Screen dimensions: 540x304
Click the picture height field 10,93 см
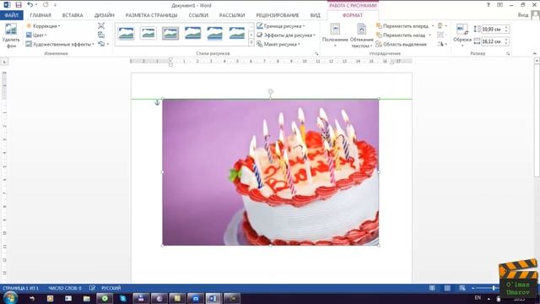tap(492, 30)
